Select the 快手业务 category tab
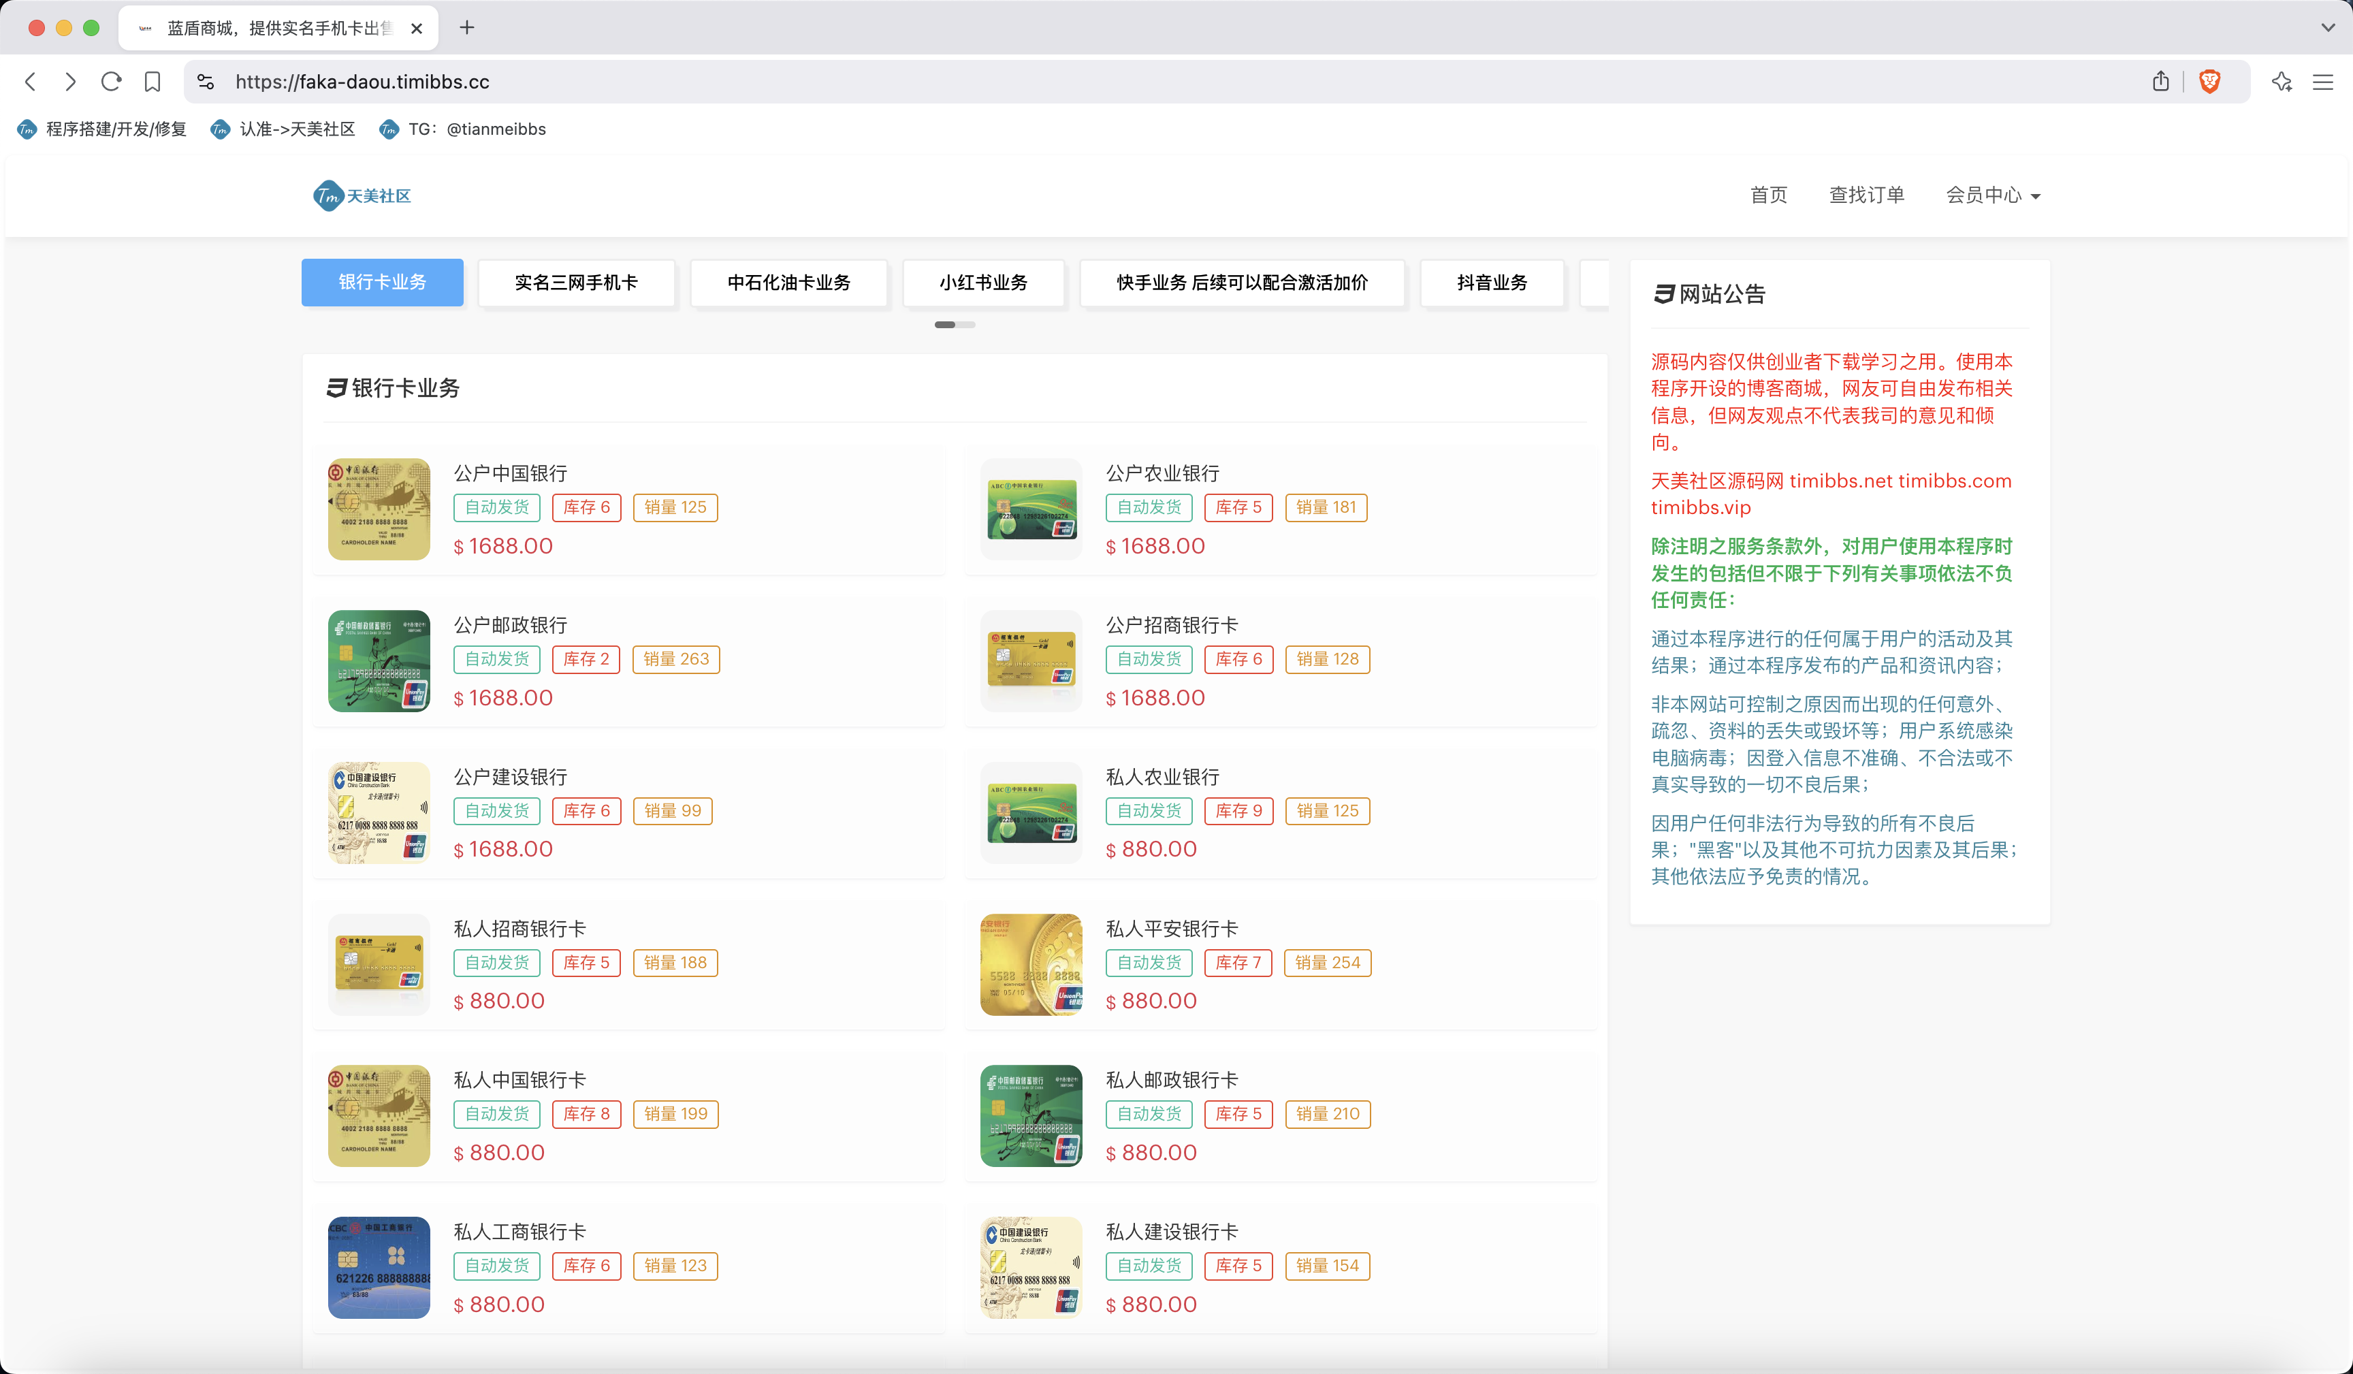This screenshot has height=1374, width=2353. click(1242, 282)
